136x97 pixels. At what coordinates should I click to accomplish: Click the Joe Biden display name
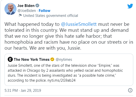pos(26,6)
